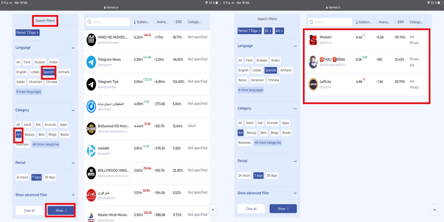Image resolution: width=444 pixels, height=222 pixels.
Task: Select the melobit channel logo
Action: [91, 151]
